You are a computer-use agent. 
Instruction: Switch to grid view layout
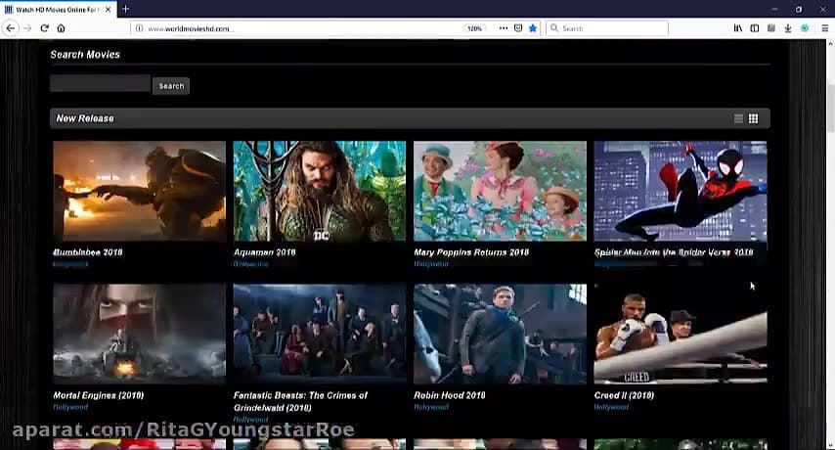pos(753,118)
